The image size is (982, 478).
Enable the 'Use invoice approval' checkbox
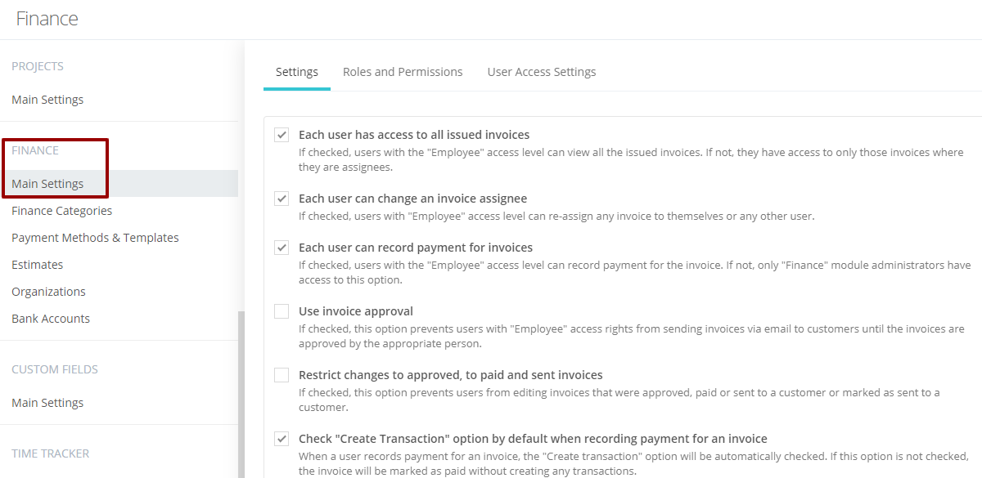(x=282, y=311)
